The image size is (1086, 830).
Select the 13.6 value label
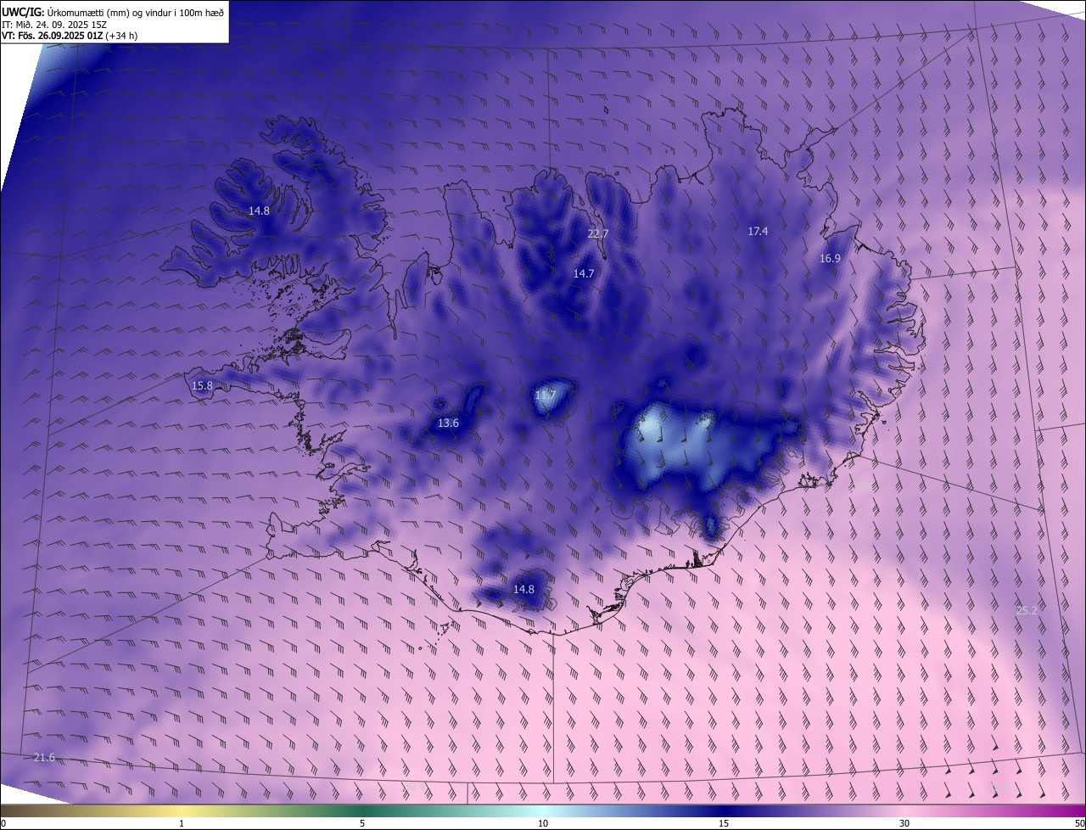(448, 423)
